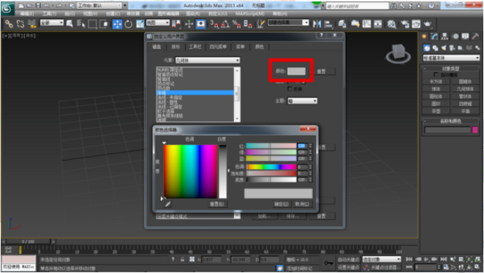This screenshot has width=484, height=273.
Task: Click the 3ds Max application logo button
Action: (7, 8)
